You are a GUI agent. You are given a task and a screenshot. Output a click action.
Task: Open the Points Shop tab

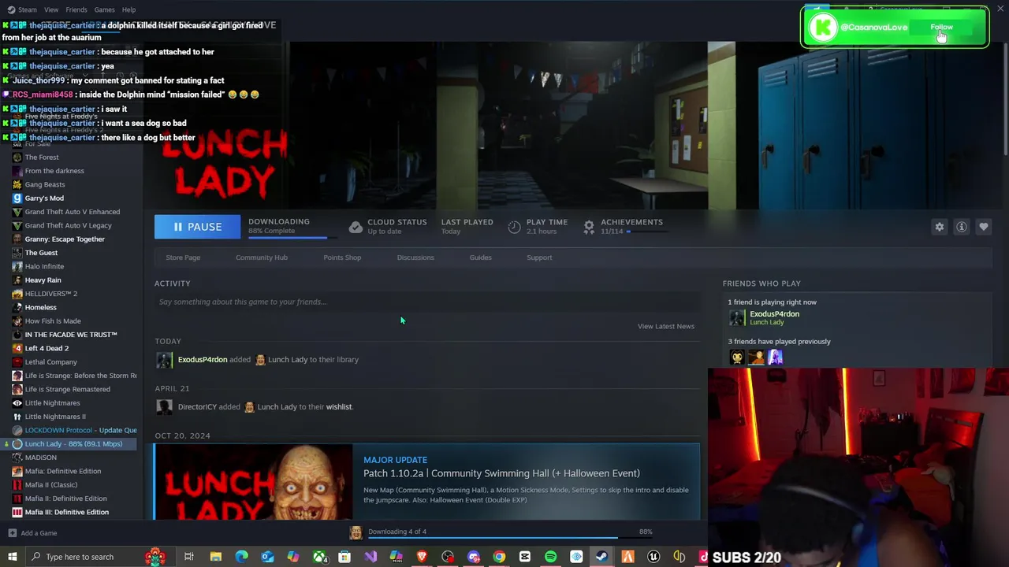click(342, 258)
